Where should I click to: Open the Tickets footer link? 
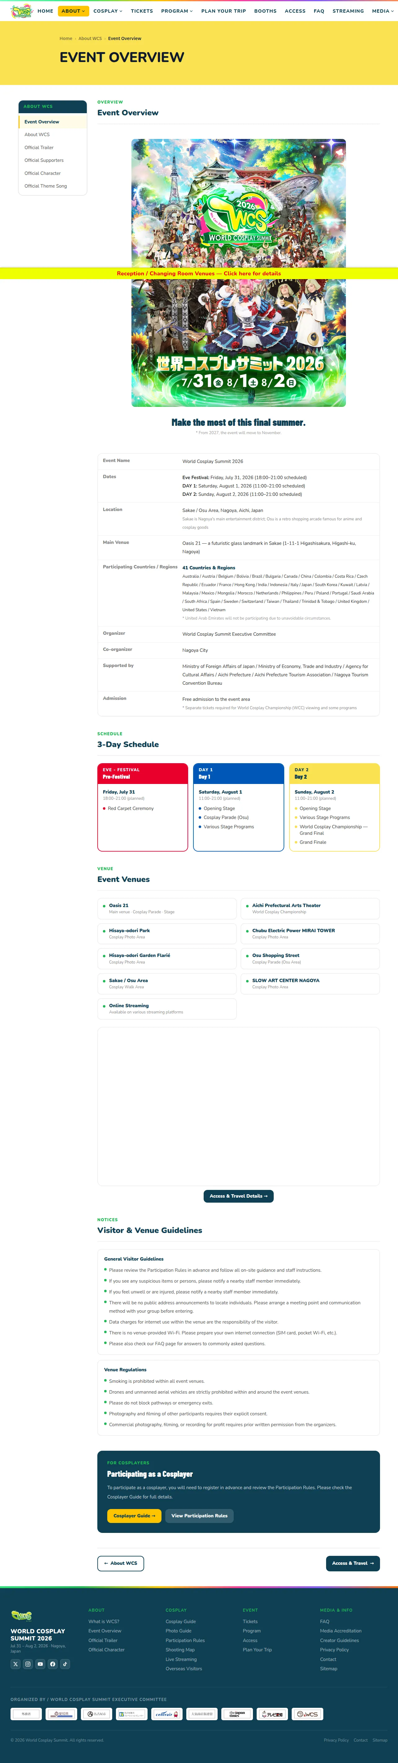point(250,1621)
